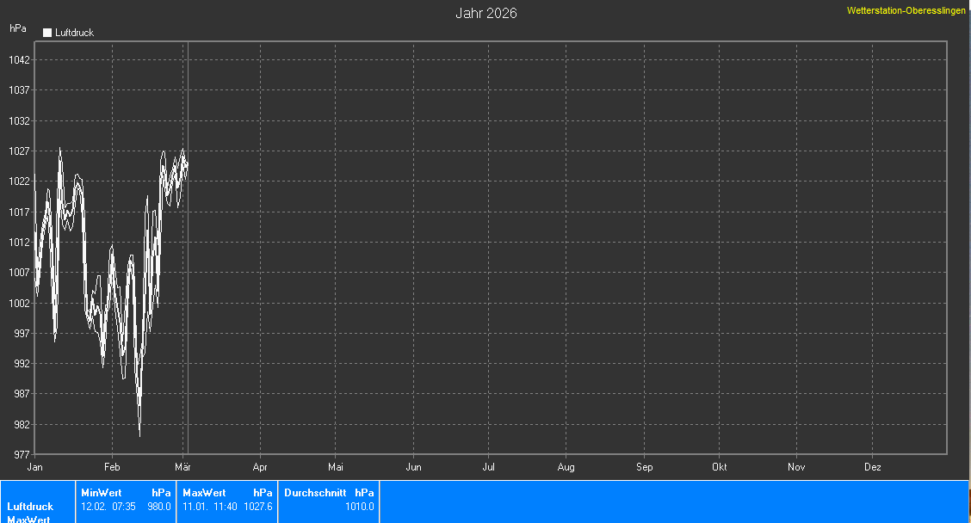The image size is (971, 523).
Task: Click the Luftdruck row label in table
Action: (x=30, y=507)
